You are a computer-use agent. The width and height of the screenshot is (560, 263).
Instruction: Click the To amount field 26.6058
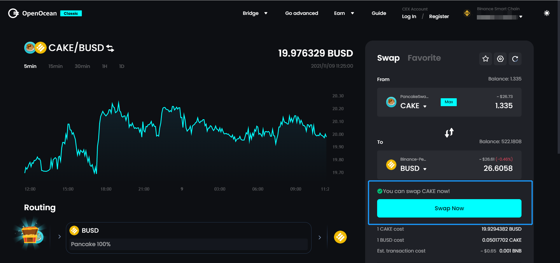[498, 169]
